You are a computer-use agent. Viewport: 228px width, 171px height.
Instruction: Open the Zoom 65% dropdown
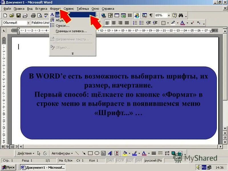click(x=169, y=15)
